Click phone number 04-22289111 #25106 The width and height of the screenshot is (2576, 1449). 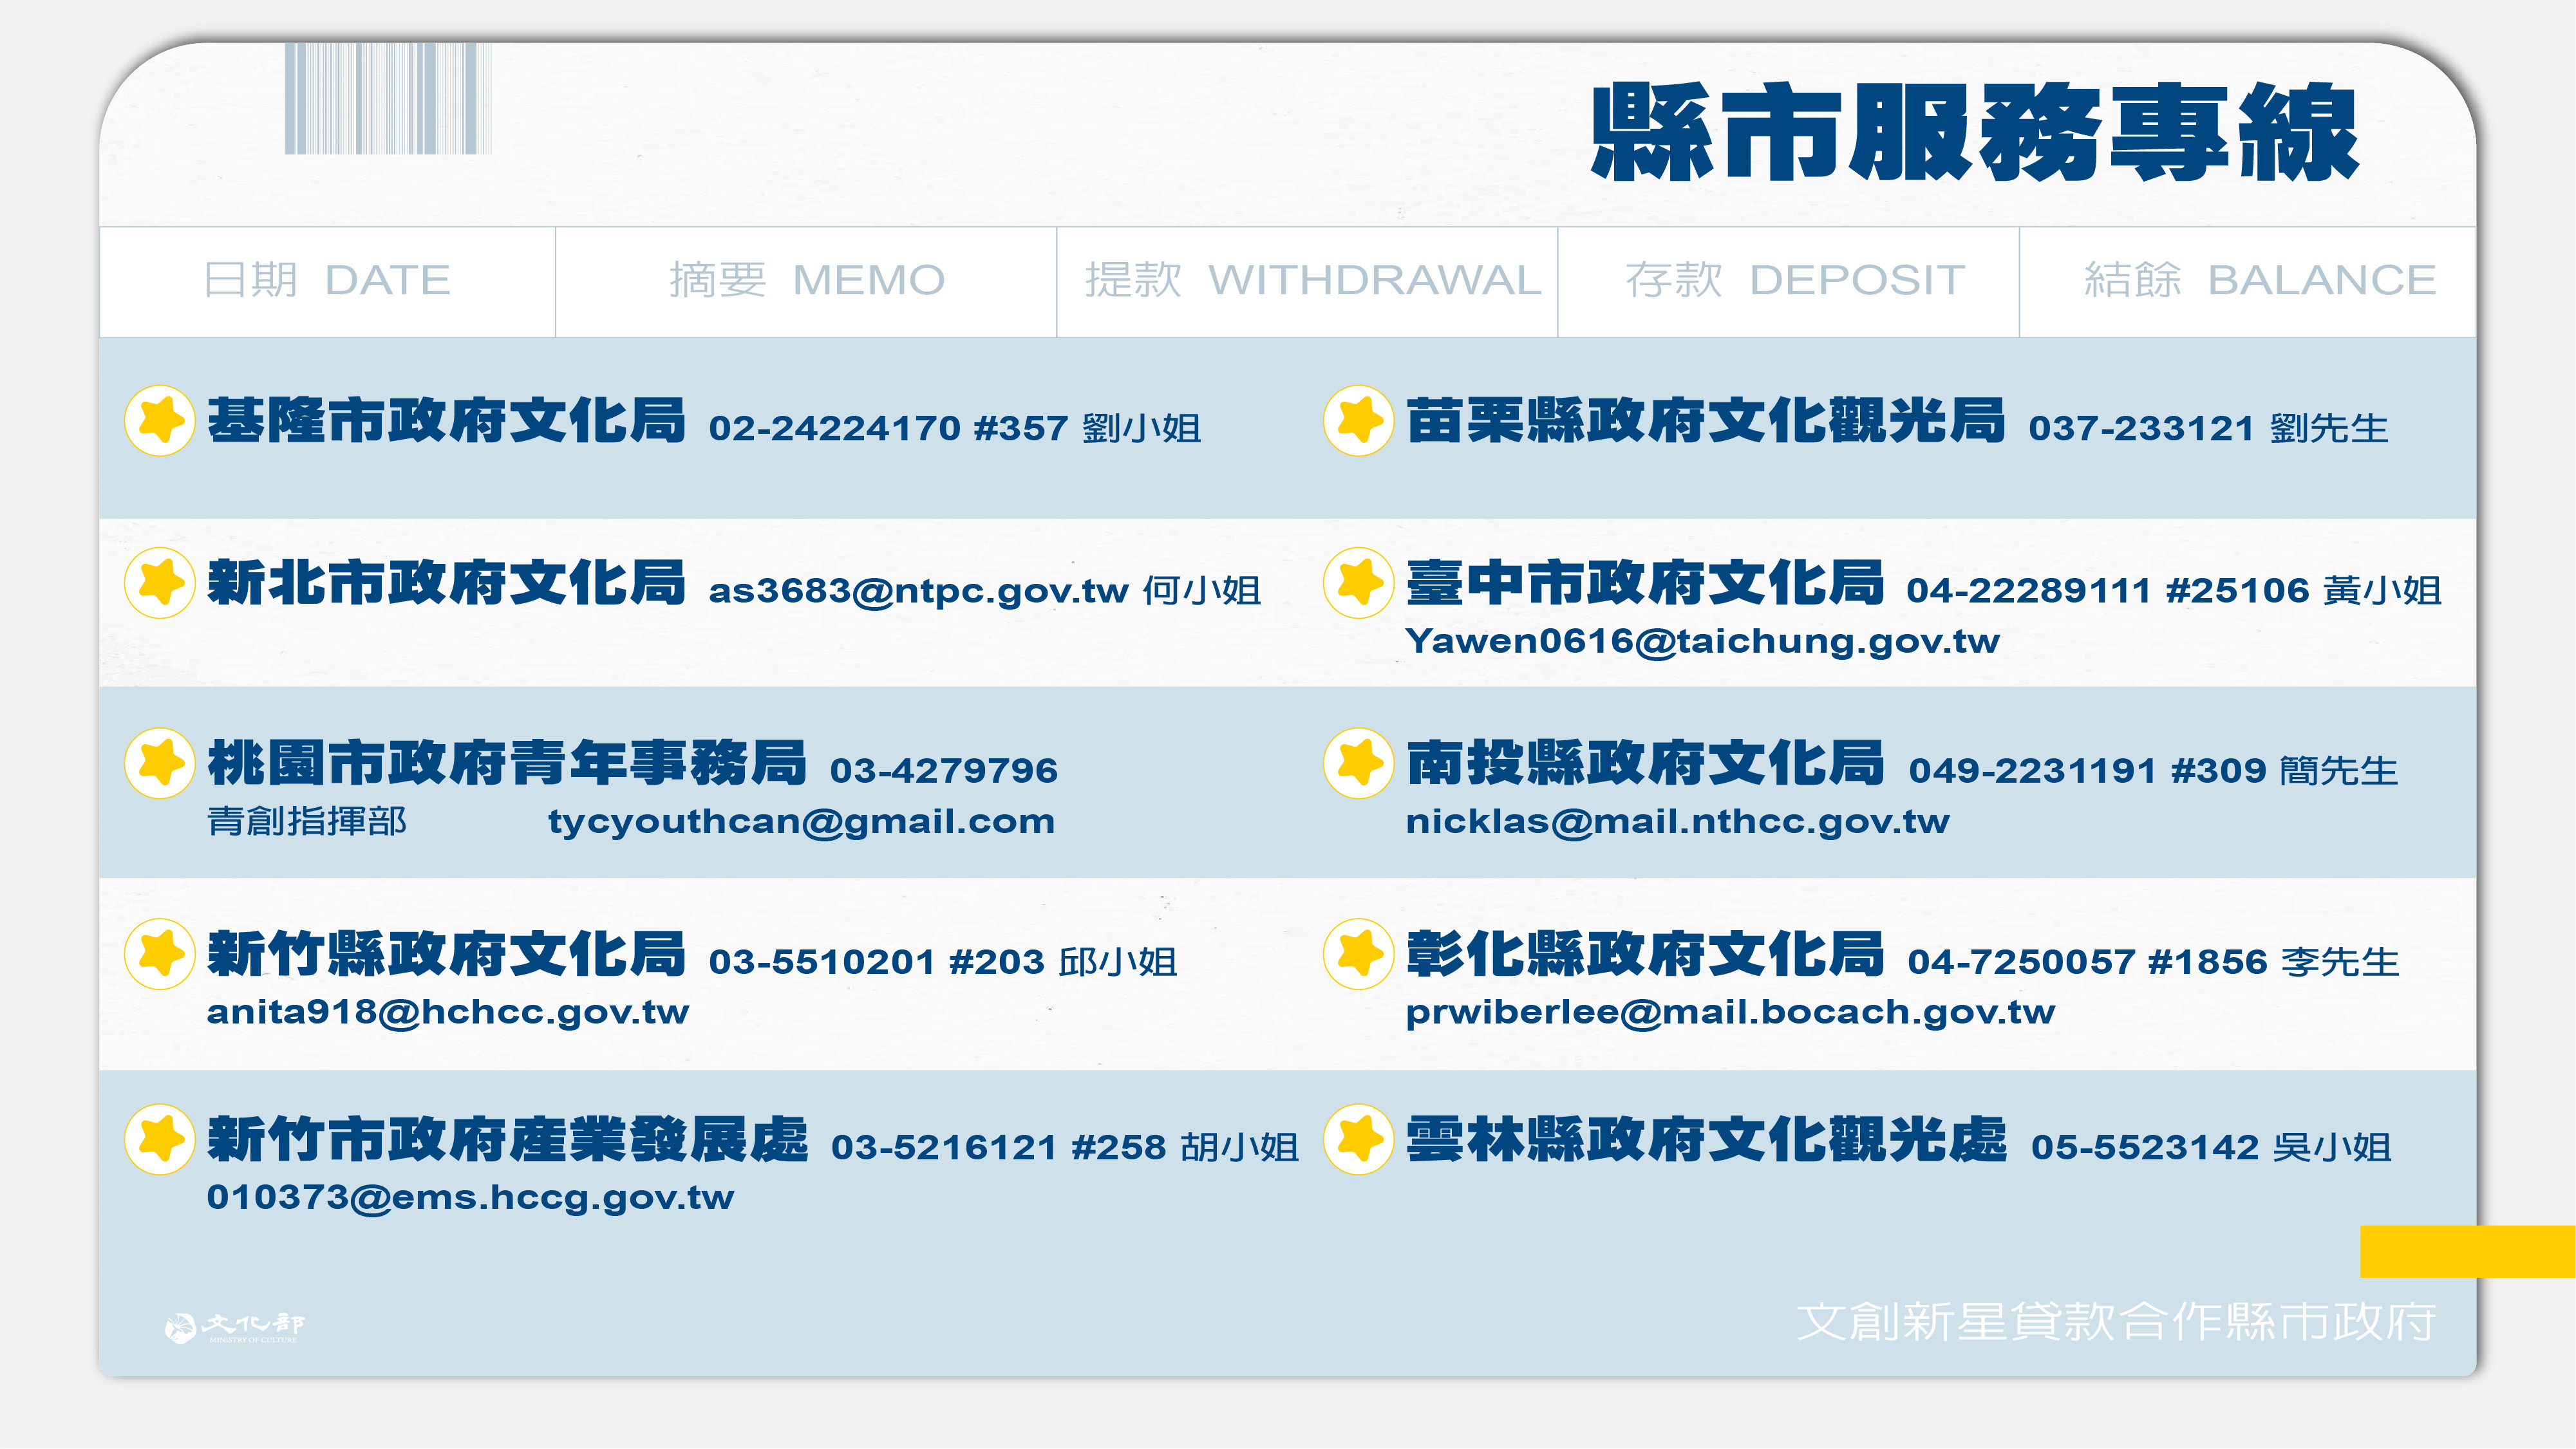2107,591
